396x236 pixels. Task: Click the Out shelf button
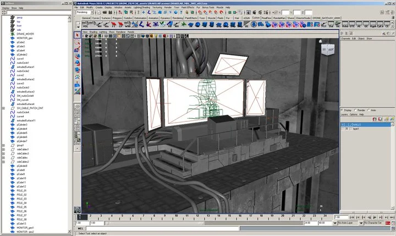pos(331,24)
